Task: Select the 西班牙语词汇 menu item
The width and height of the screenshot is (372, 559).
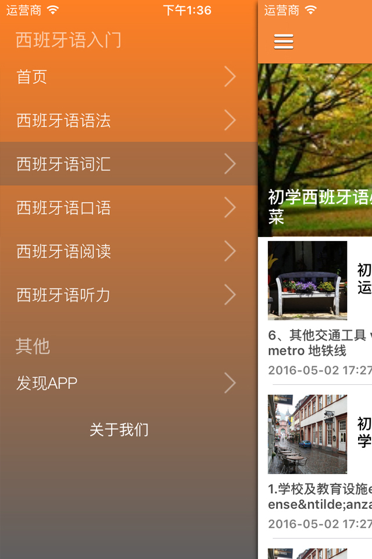Action: coord(129,164)
